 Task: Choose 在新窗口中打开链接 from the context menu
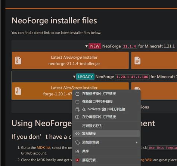click(106, 102)
